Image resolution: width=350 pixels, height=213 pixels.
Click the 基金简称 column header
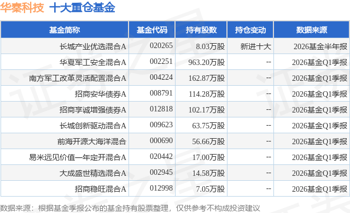tap(65, 30)
